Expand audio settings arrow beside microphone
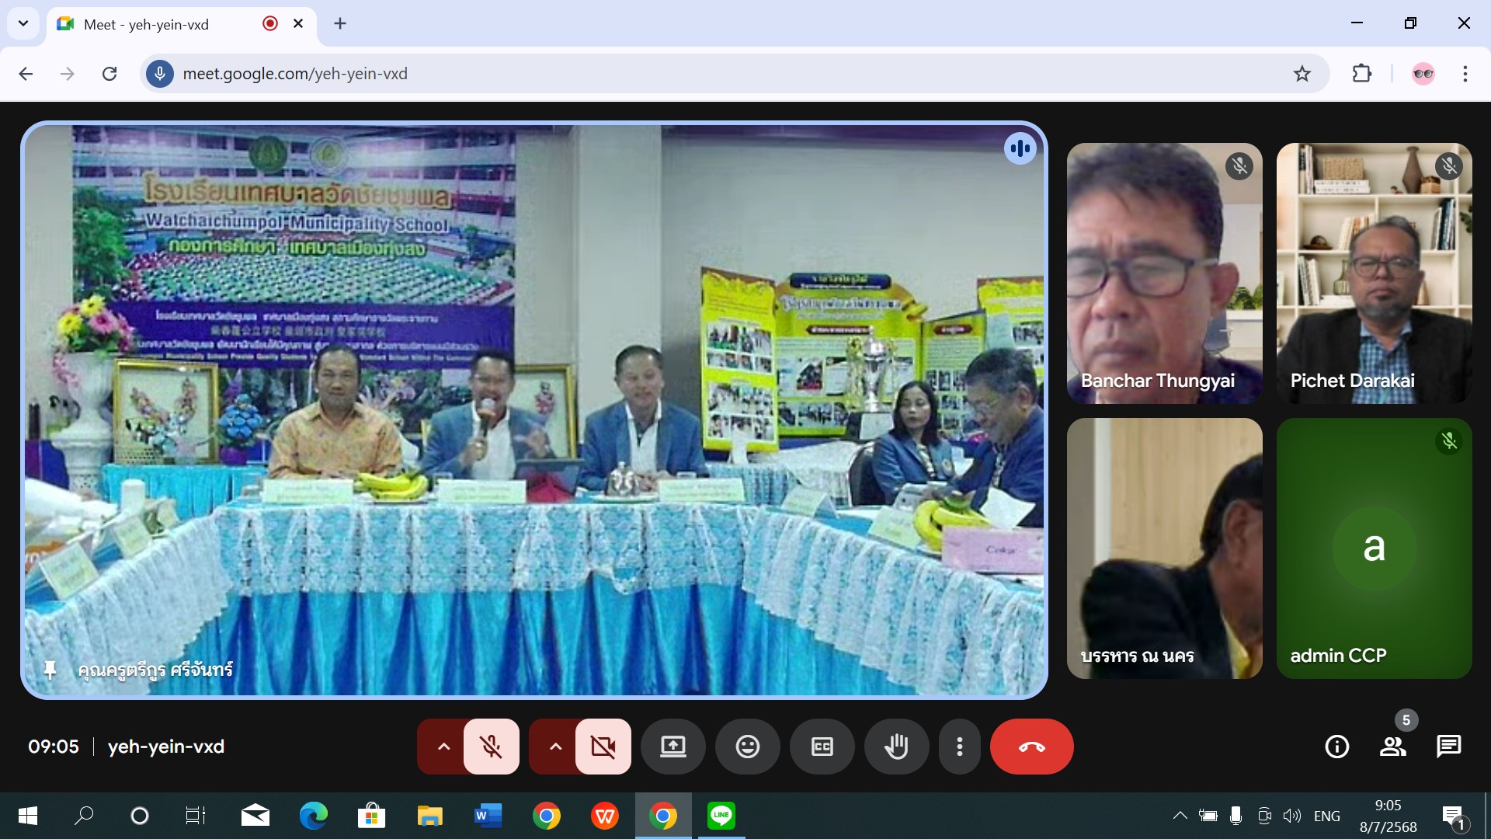This screenshot has width=1491, height=839. (x=443, y=747)
